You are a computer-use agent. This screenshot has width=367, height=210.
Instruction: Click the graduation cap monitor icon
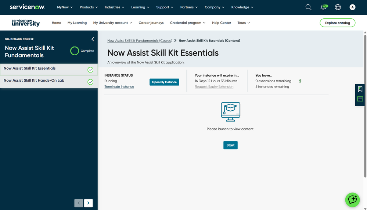pos(231,112)
